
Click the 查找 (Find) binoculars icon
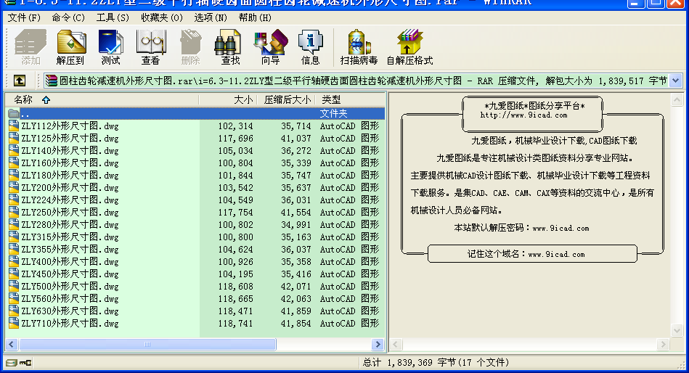(230, 48)
